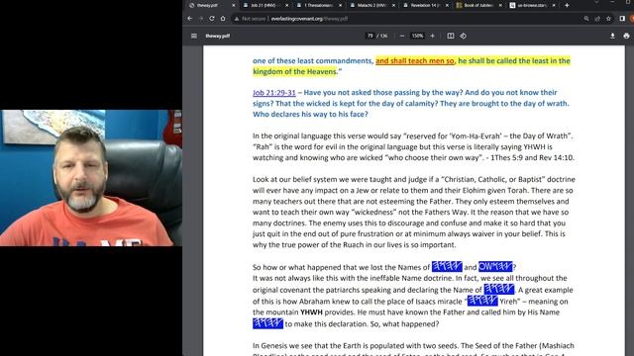The height and width of the screenshot is (356, 634).
Task: Zoom out the PDF with minus button
Action: [x=402, y=36]
